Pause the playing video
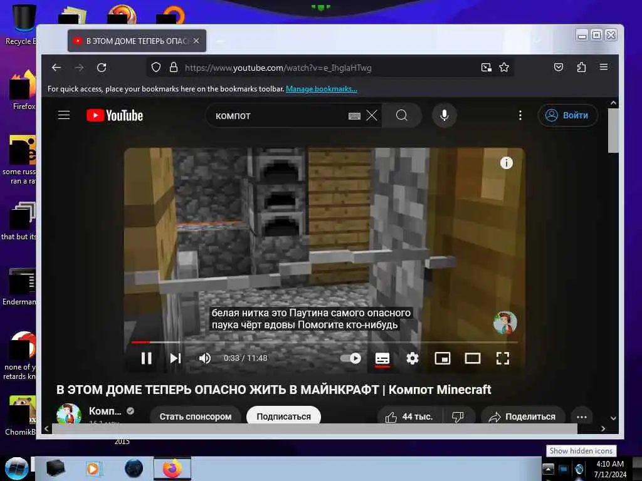This screenshot has width=642, height=481. click(147, 358)
